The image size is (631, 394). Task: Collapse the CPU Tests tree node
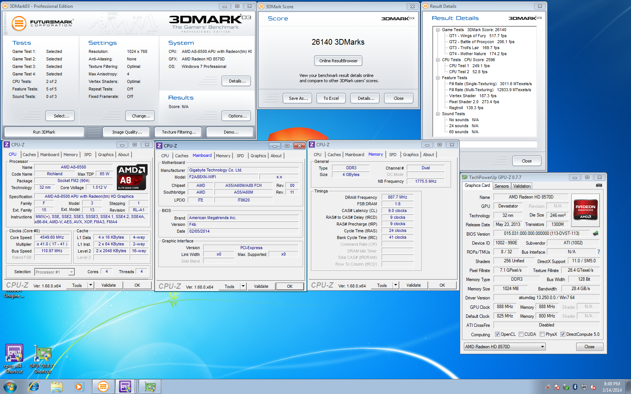pos(438,60)
